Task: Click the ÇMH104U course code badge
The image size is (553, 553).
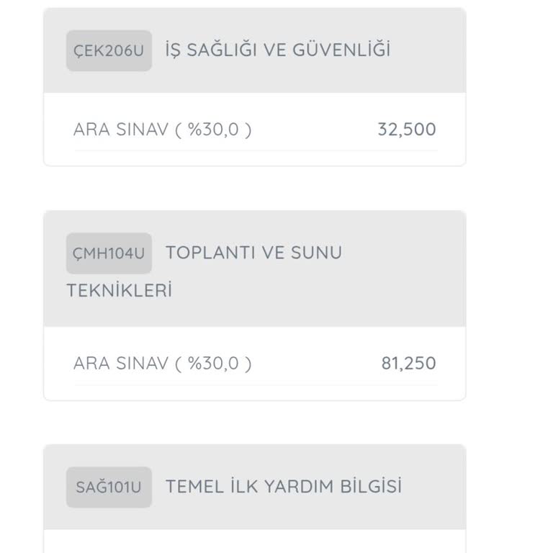Action: tap(109, 253)
